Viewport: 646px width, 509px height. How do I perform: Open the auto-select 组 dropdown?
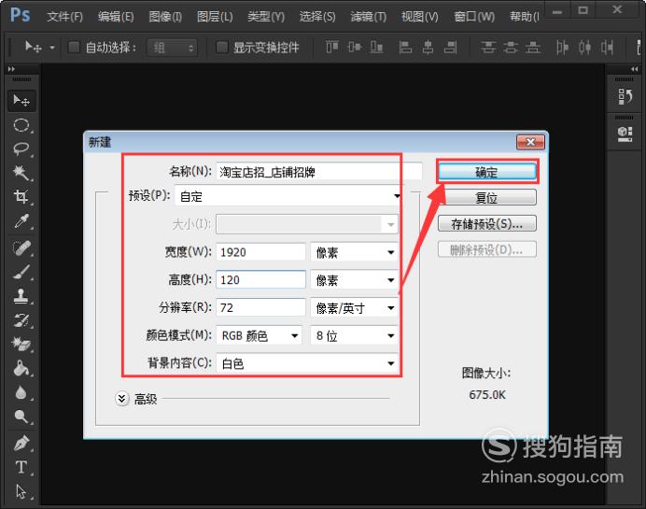pos(173,48)
